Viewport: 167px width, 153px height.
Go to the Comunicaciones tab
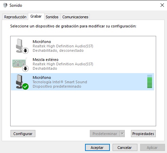pyautogui.click(x=75, y=17)
